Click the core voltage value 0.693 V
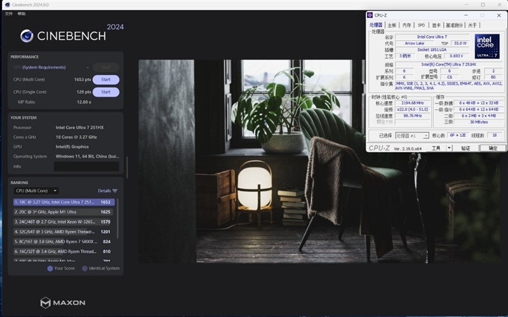The width and height of the screenshot is (508, 317). [456, 56]
